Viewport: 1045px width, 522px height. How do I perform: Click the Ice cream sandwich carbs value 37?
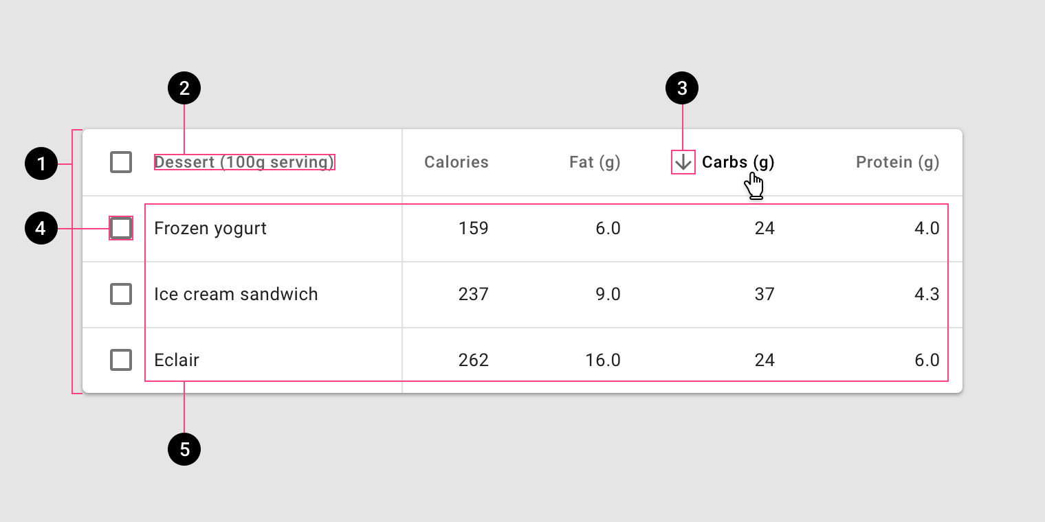[764, 294]
